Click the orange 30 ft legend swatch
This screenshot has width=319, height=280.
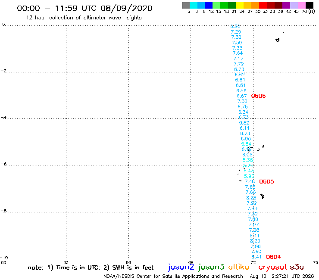255,5
